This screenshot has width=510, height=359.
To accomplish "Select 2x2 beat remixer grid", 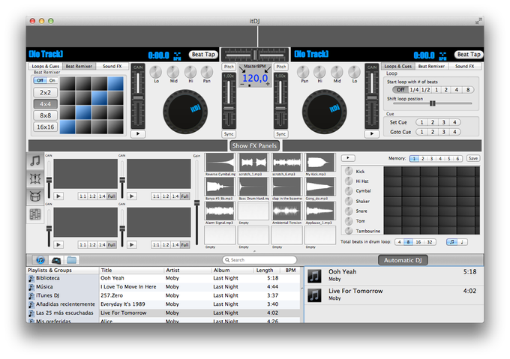I will (x=45, y=93).
